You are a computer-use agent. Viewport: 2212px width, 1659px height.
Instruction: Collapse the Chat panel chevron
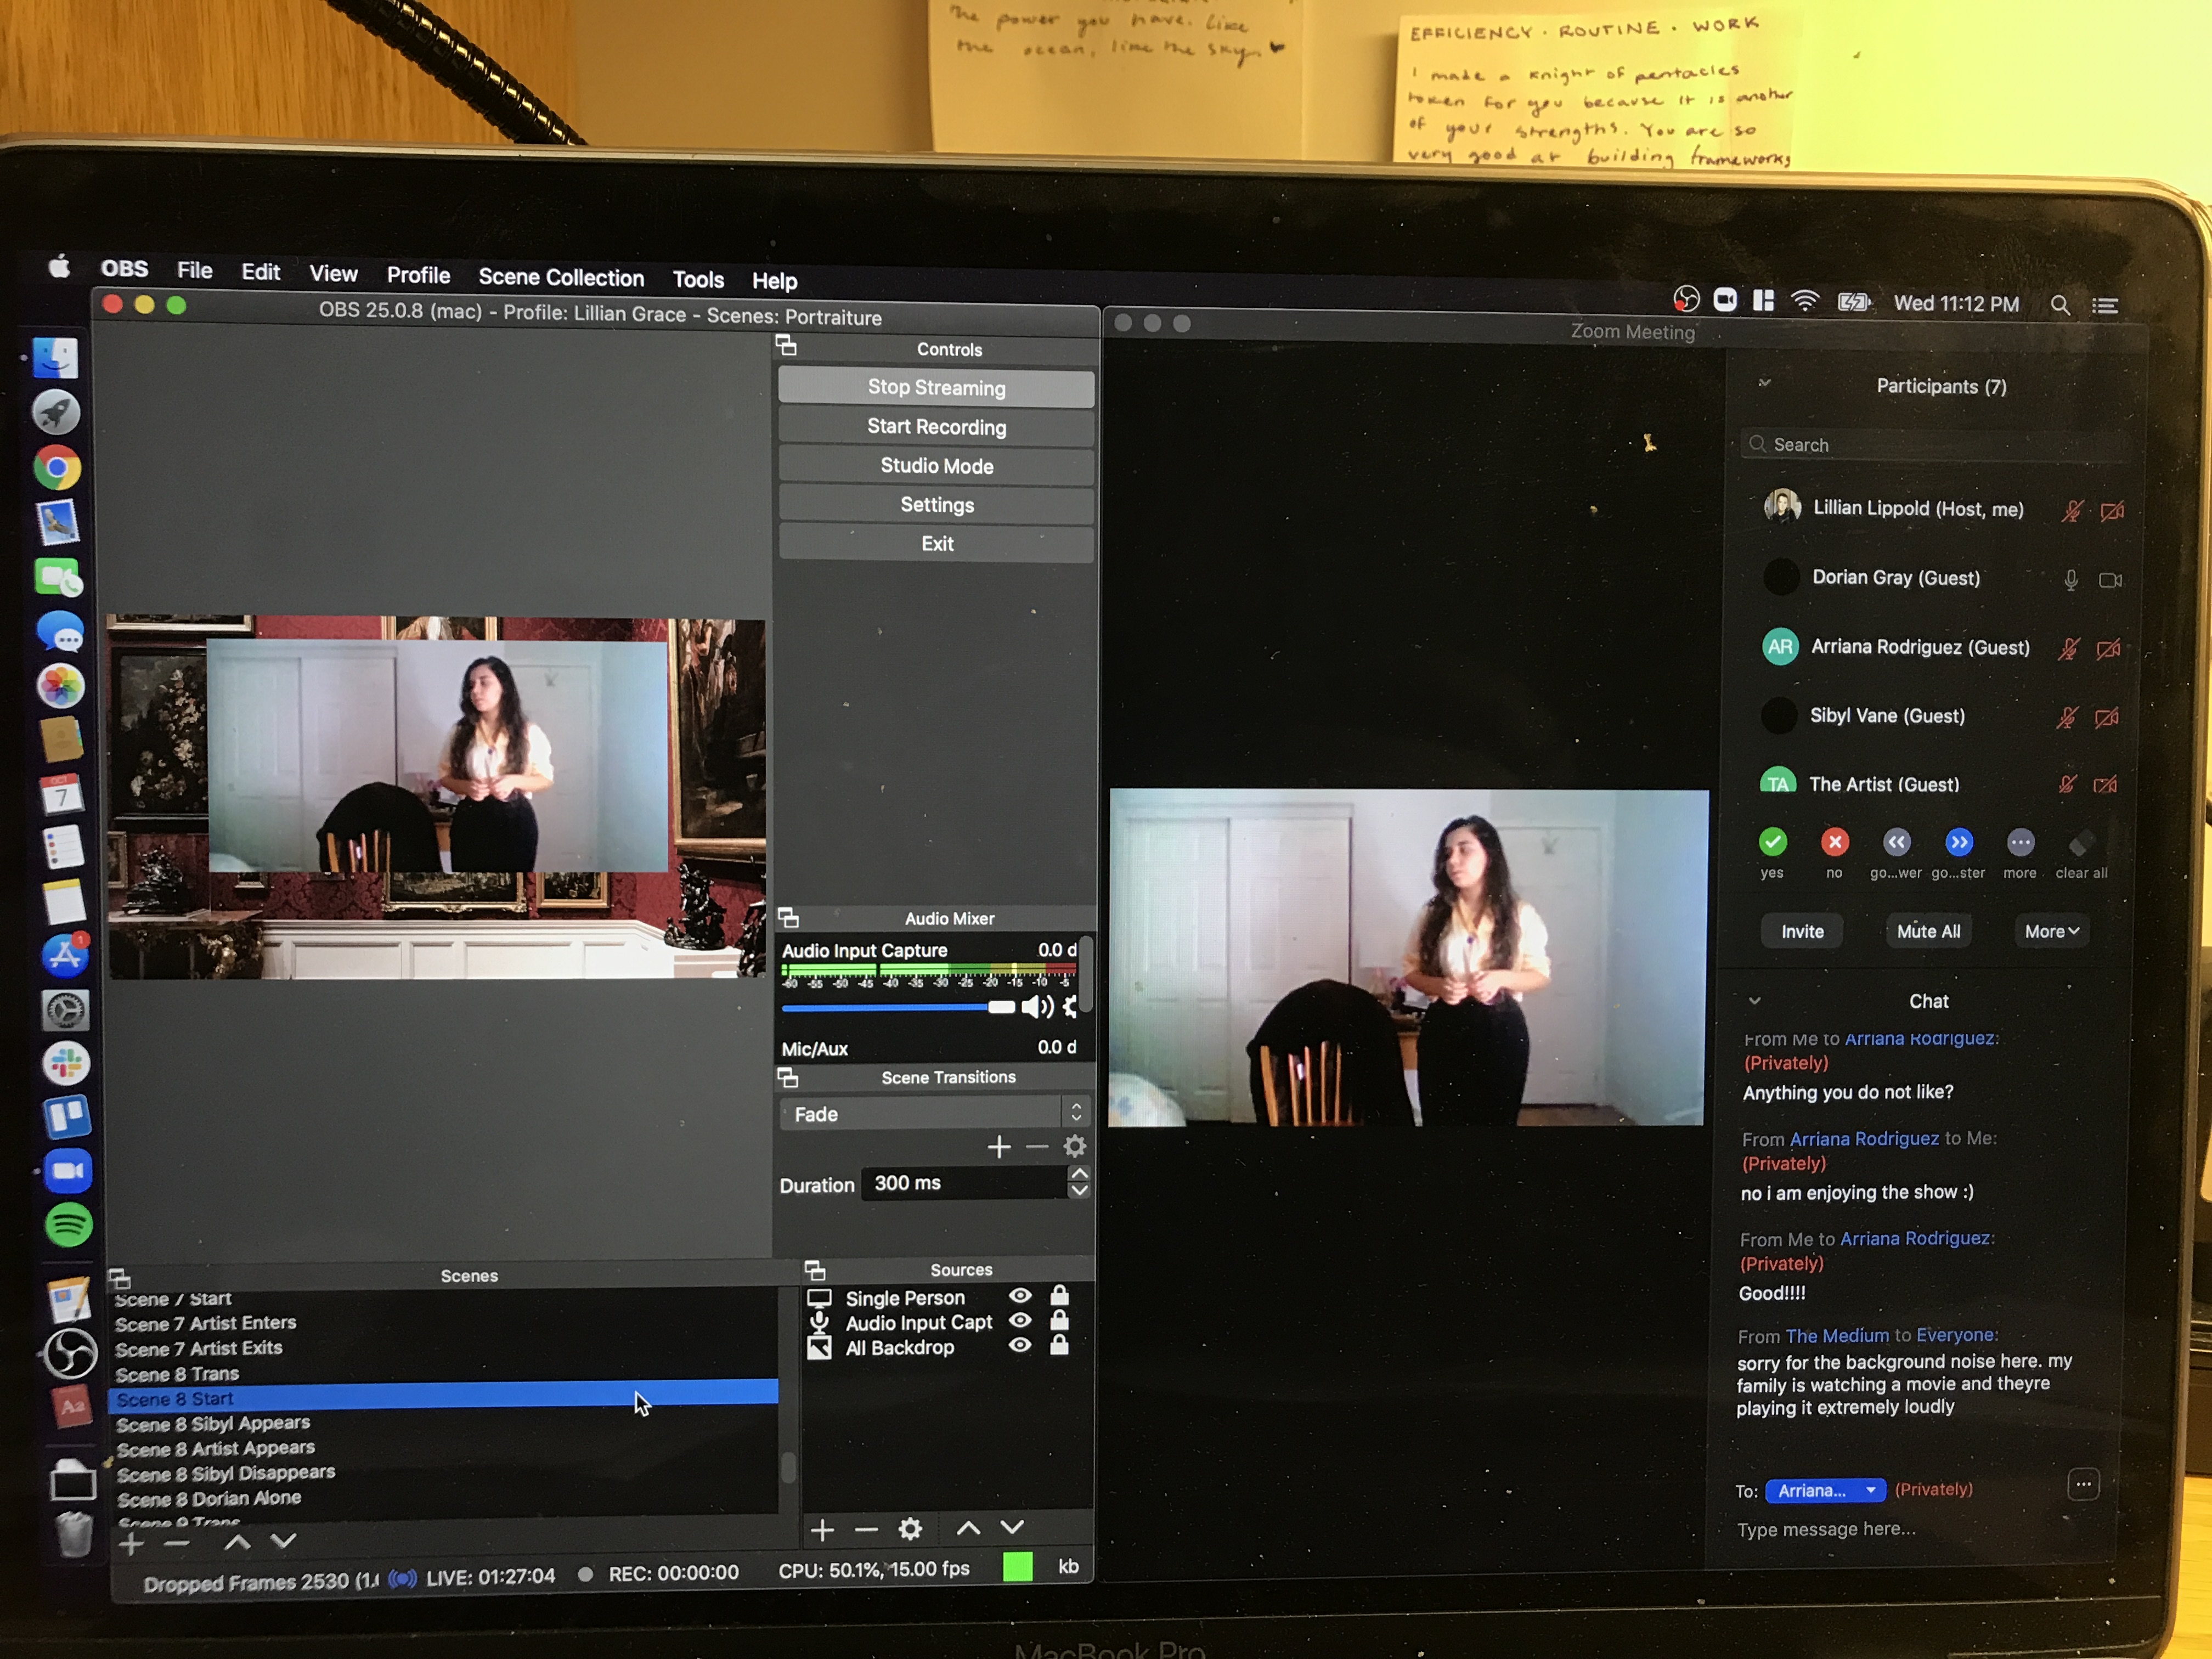pos(1754,1000)
